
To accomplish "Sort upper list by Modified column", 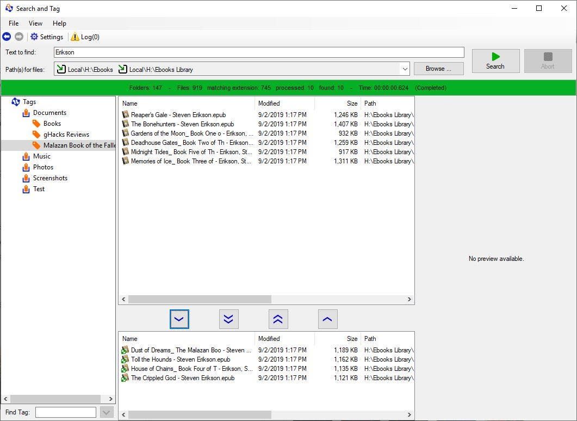I will click(x=284, y=103).
